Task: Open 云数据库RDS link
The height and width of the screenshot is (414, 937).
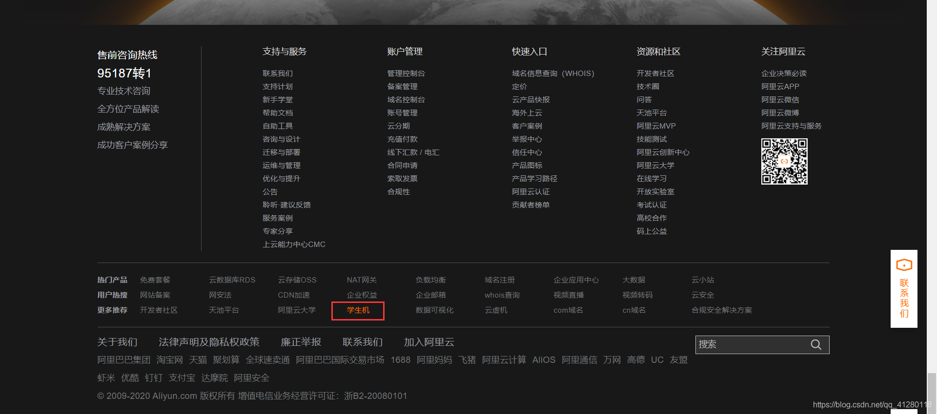Action: tap(232, 280)
